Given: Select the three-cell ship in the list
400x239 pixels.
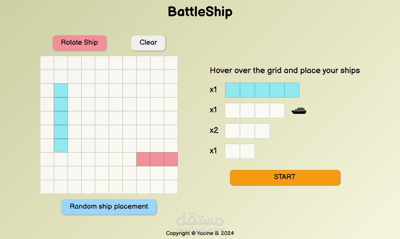Looking at the screenshot, I should tap(247, 131).
